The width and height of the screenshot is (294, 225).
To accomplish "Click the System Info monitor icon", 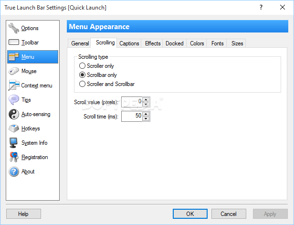I will coord(13,143).
